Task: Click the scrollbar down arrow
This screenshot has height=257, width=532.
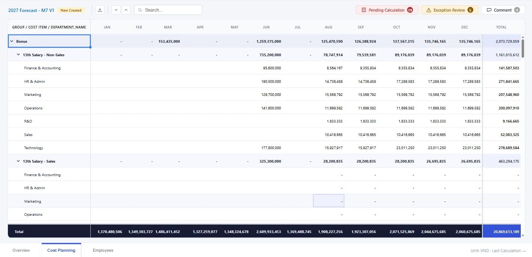Action: coord(523,235)
